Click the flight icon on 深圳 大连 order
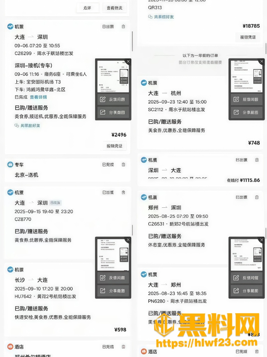The width and height of the screenshot is (267, 357). pyautogui.click(x=144, y=160)
